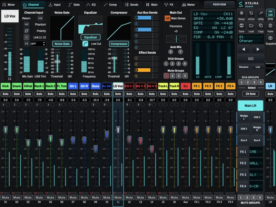Click the USB return icon
This screenshot has height=207, width=276.
[40, 18]
